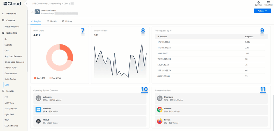Click the Firefox browser icon

[160, 121]
